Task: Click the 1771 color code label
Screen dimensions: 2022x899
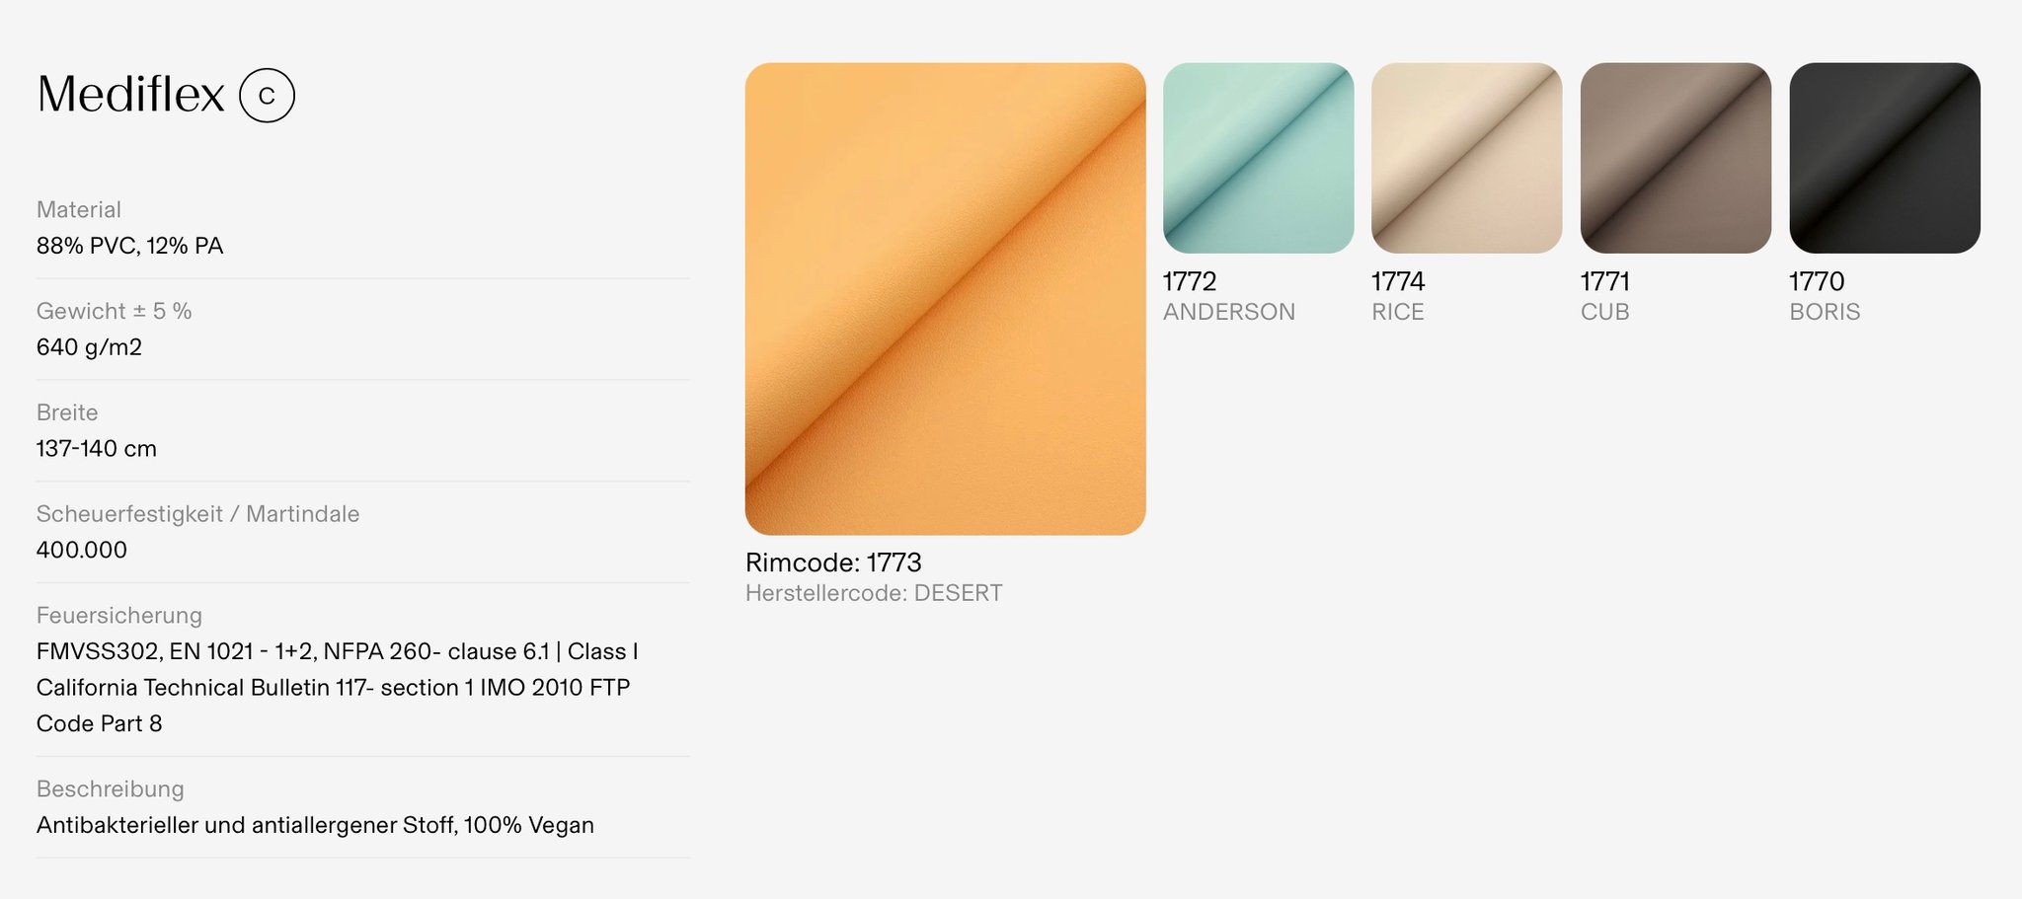Action: coord(1604,281)
